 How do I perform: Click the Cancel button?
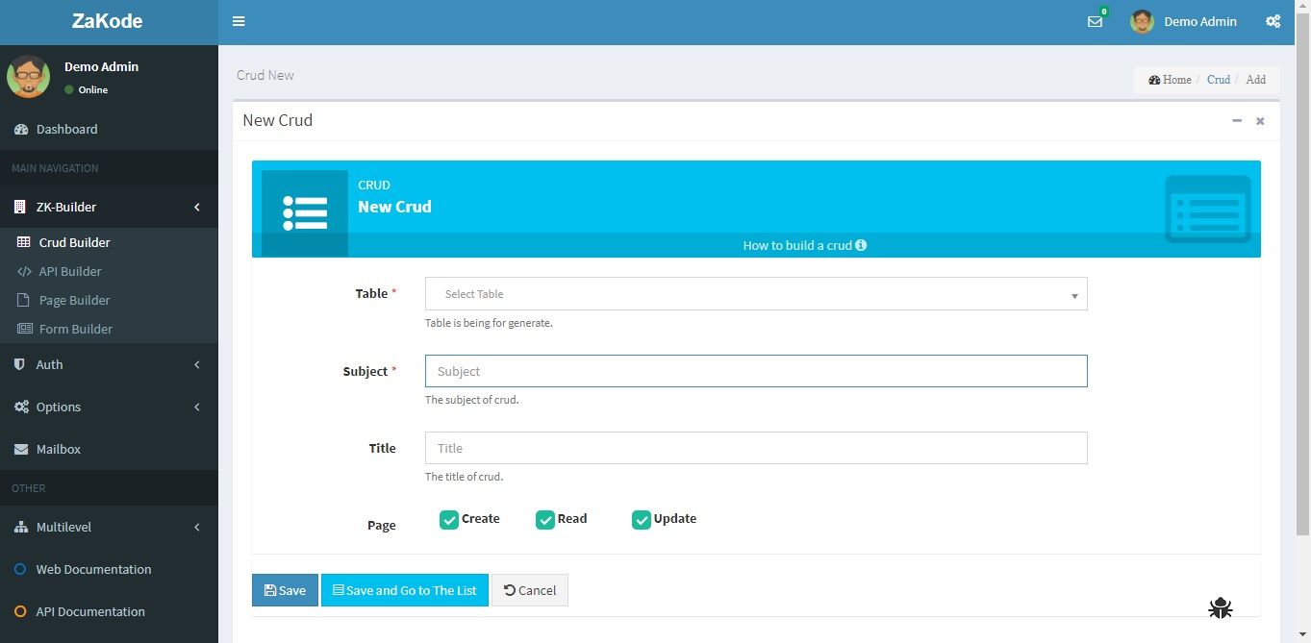(530, 590)
